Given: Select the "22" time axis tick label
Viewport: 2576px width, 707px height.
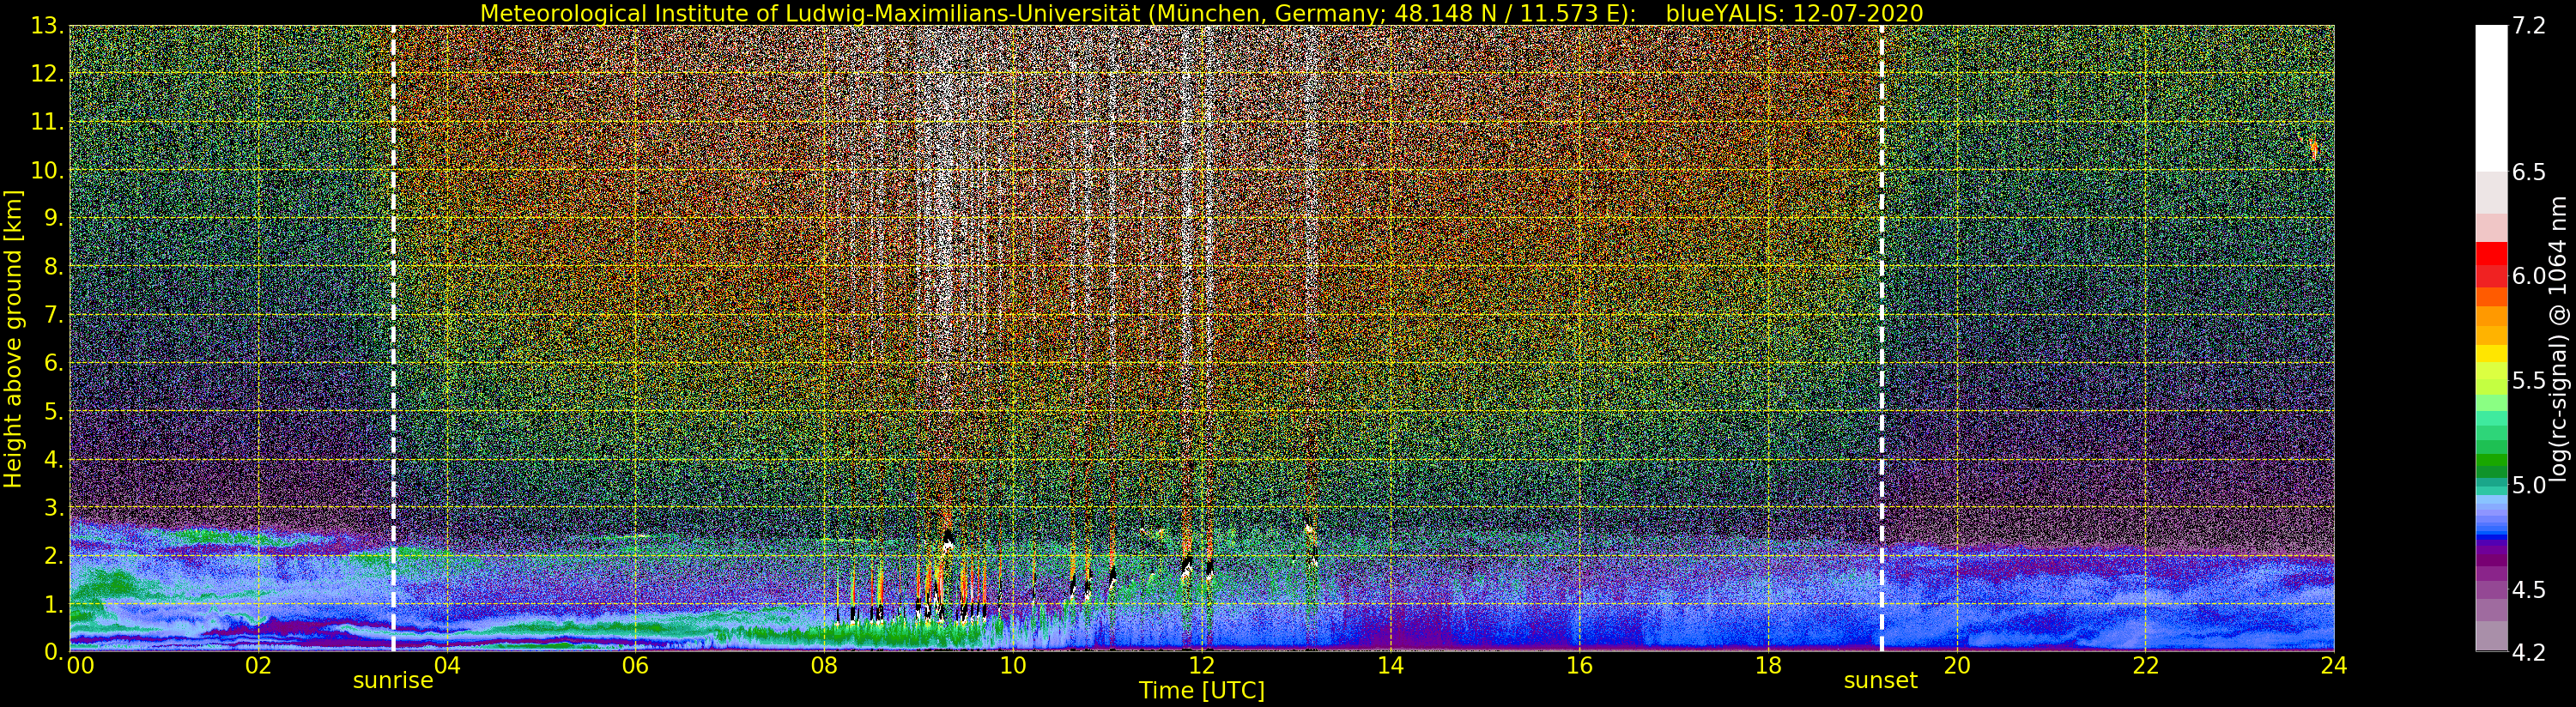Looking at the screenshot, I should (x=2145, y=666).
